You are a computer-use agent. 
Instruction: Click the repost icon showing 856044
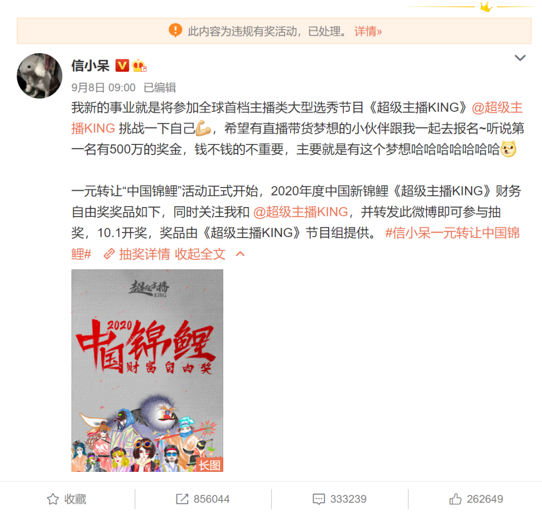pyautogui.click(x=203, y=499)
